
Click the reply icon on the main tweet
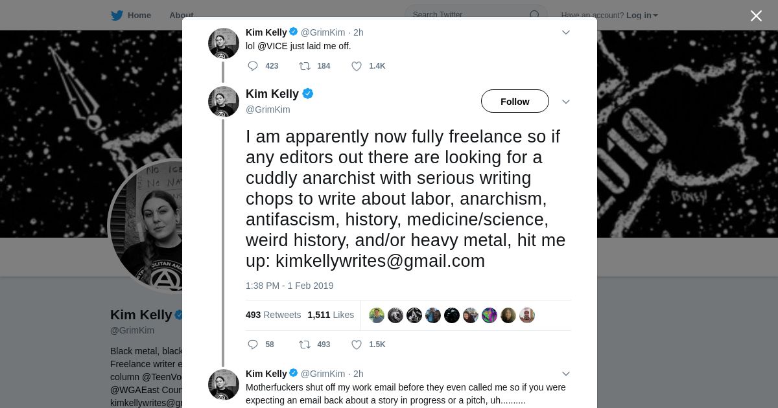pos(253,345)
